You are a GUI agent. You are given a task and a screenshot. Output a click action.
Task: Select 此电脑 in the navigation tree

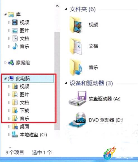tap(28, 78)
